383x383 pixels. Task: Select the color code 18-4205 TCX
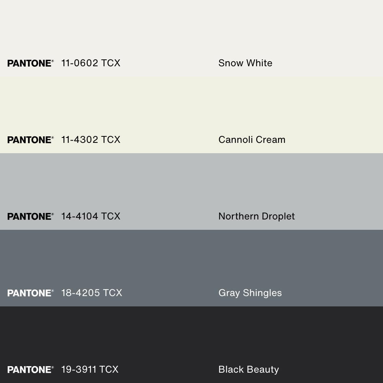click(92, 293)
